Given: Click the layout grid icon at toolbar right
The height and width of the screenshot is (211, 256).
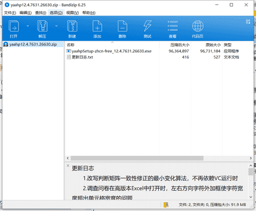Looking at the screenshot, I should click(x=248, y=22).
